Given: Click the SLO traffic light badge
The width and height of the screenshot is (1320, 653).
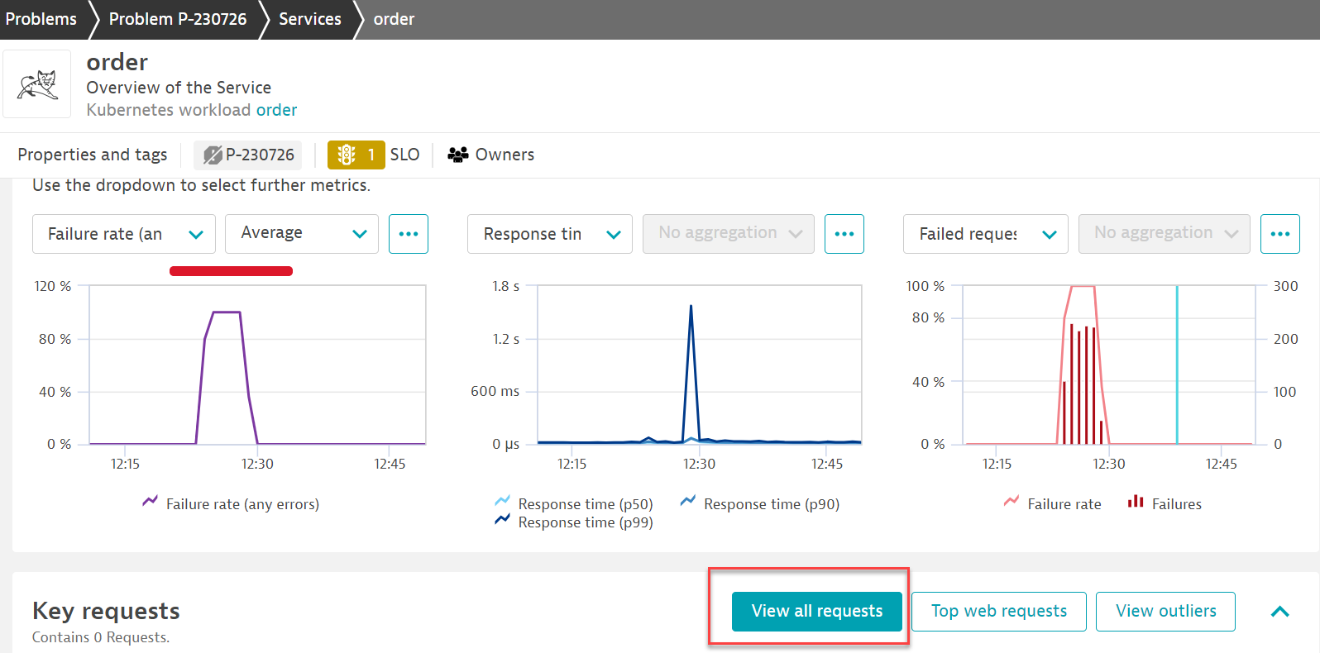Looking at the screenshot, I should (356, 155).
